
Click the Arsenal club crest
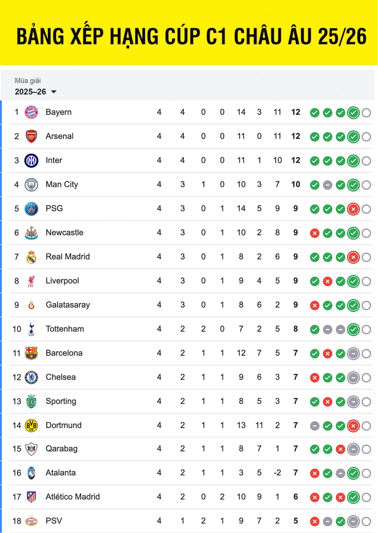point(31,137)
